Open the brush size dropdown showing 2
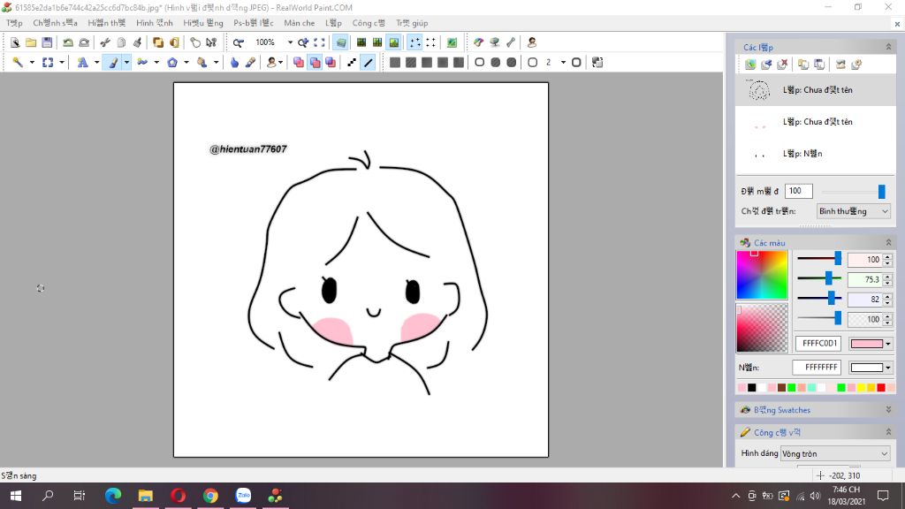The image size is (905, 509). click(563, 63)
